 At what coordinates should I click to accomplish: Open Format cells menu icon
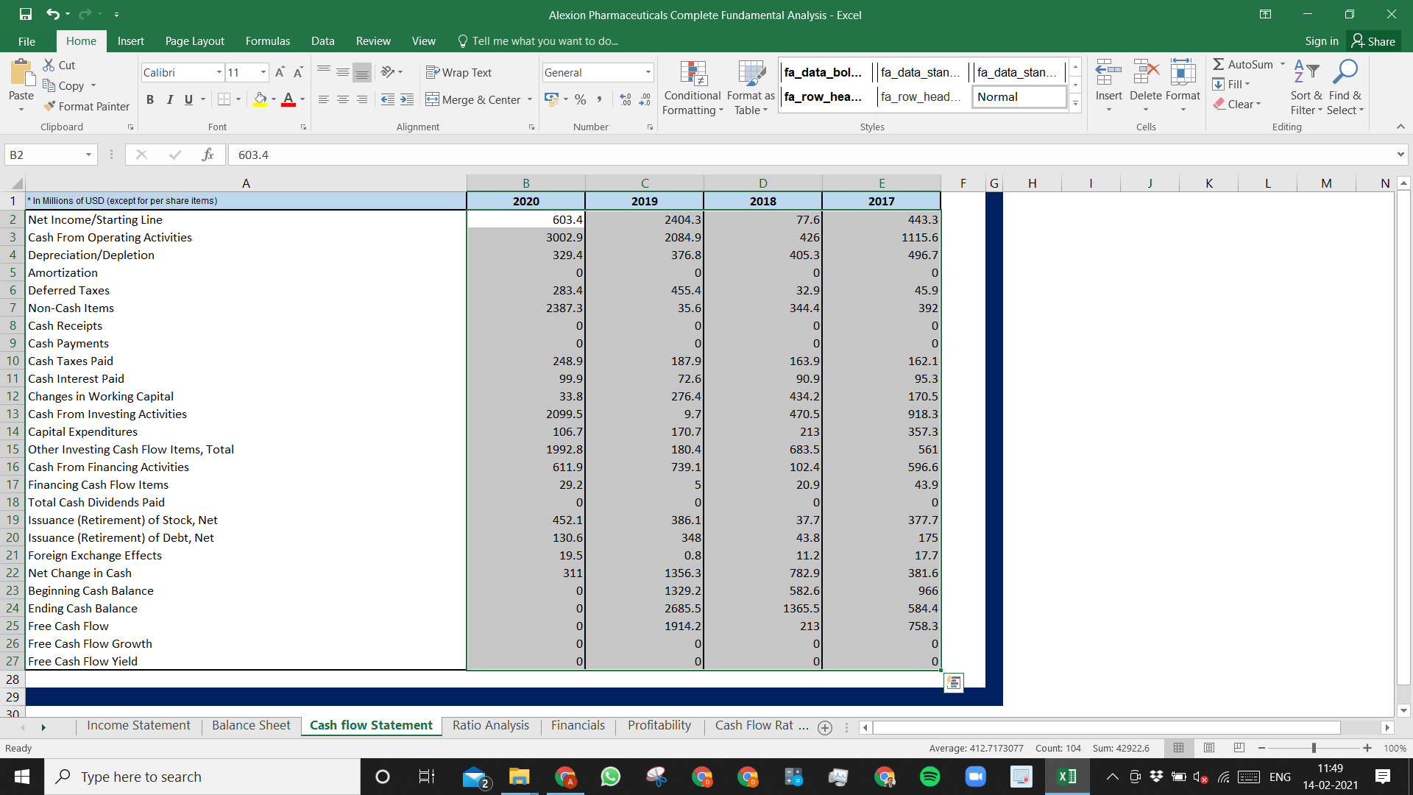click(x=1183, y=74)
